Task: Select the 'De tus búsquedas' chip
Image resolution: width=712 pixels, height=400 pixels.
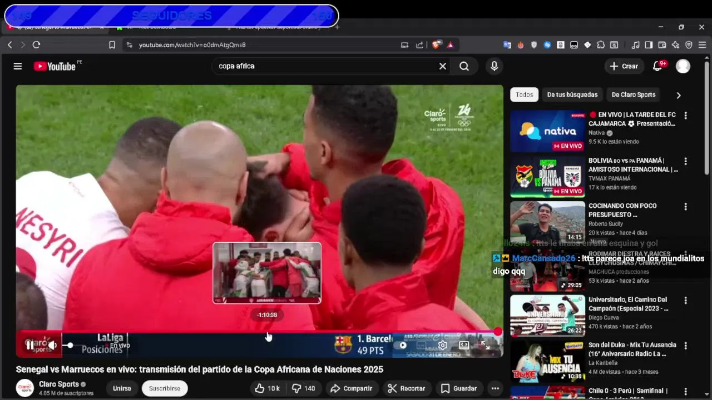Action: (x=572, y=94)
